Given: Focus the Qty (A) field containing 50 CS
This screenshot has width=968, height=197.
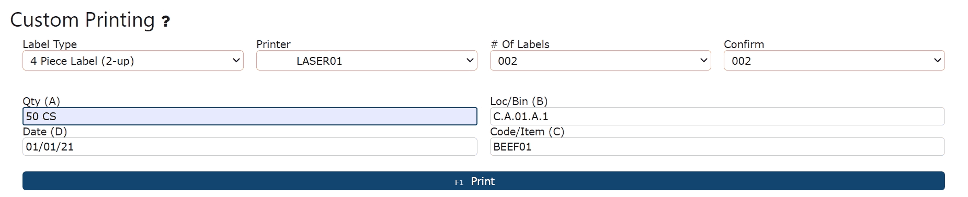Looking at the screenshot, I should 250,116.
